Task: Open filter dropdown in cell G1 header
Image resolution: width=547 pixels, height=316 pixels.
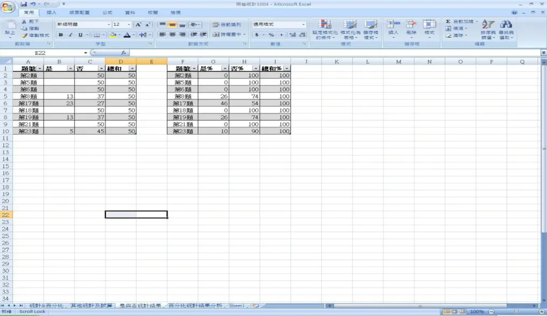Action: (x=225, y=69)
